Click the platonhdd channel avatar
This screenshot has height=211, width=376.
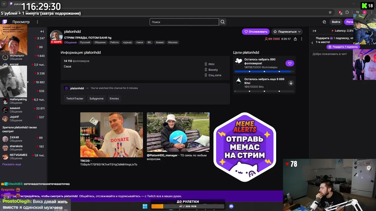(x=56, y=36)
